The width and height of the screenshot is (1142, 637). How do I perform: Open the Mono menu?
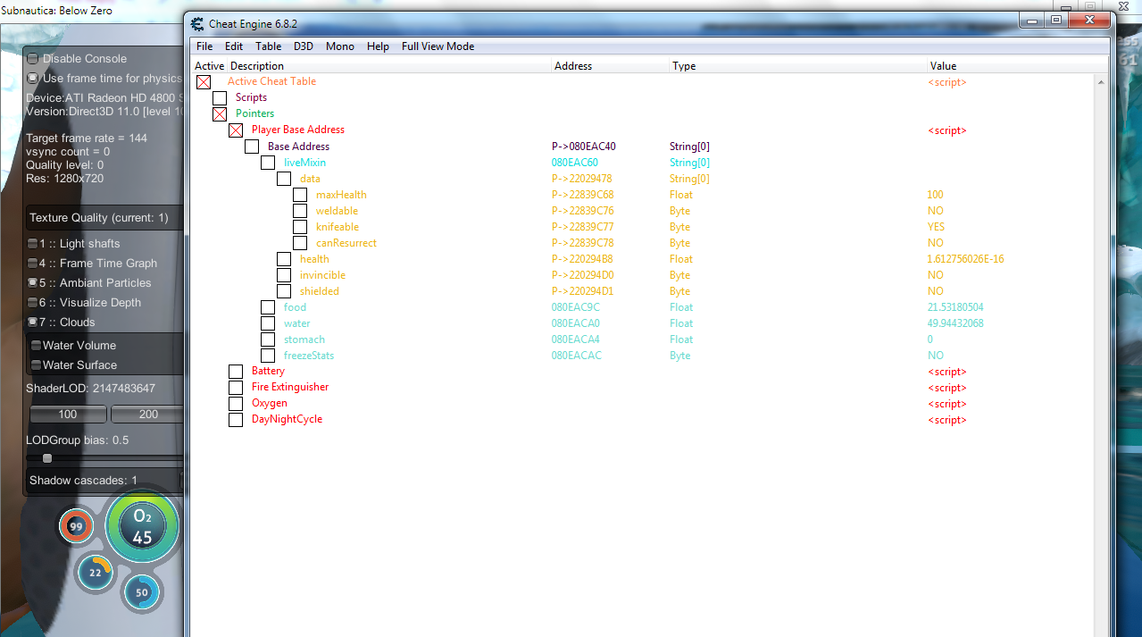pos(339,46)
